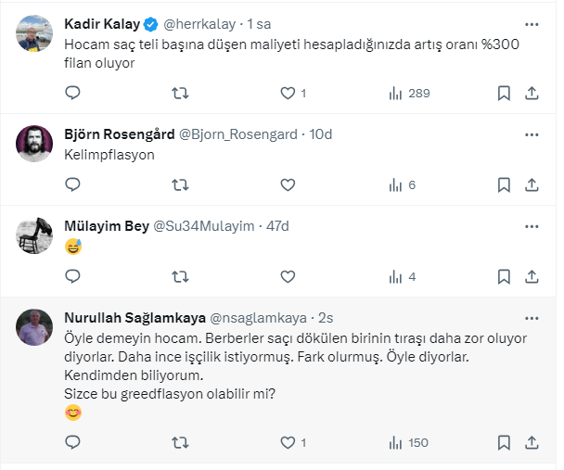Click Mülayim Bey's avatar image

pos(34,235)
